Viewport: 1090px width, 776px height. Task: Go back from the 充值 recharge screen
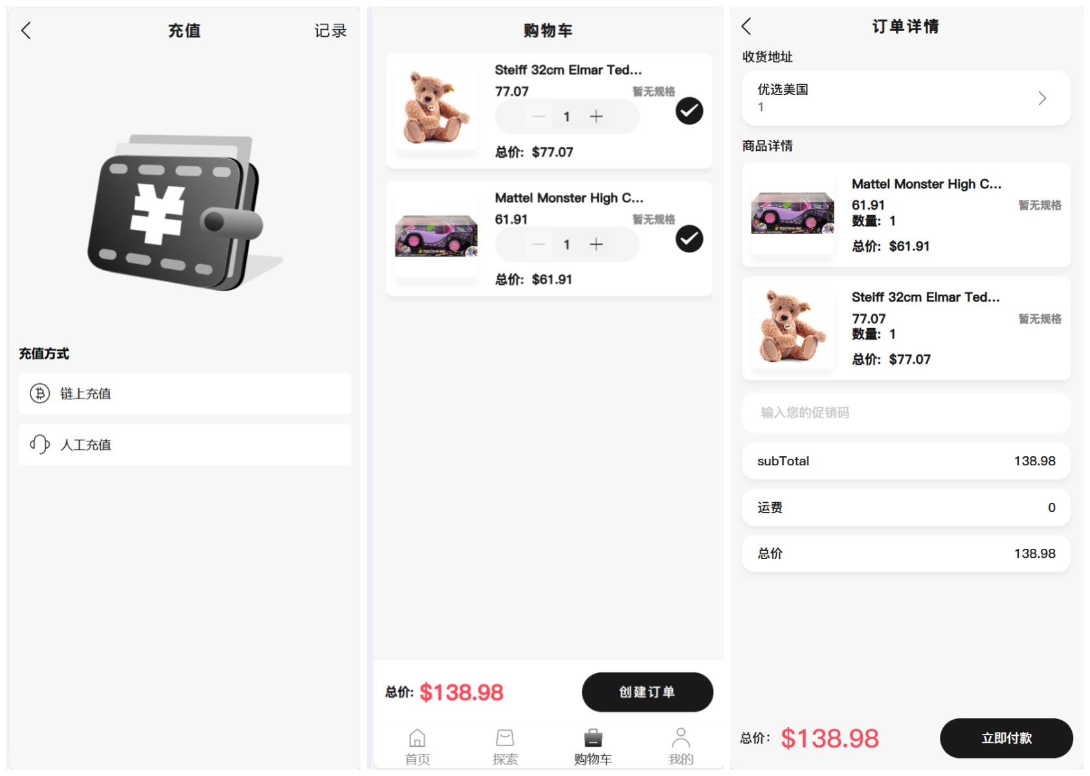point(26,30)
